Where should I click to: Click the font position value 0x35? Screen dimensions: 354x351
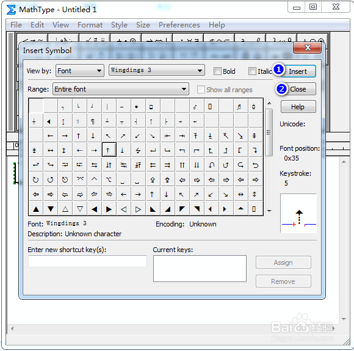pyautogui.click(x=291, y=158)
